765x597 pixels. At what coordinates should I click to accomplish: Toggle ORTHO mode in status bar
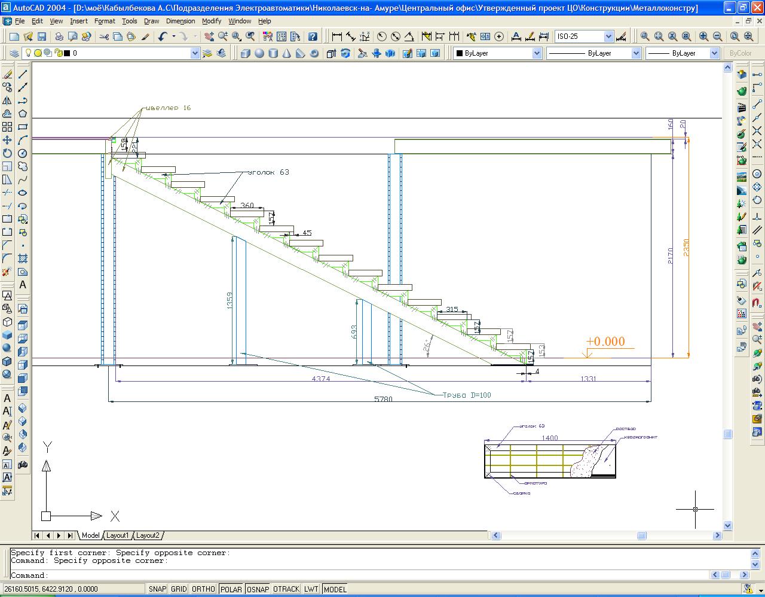pos(203,589)
